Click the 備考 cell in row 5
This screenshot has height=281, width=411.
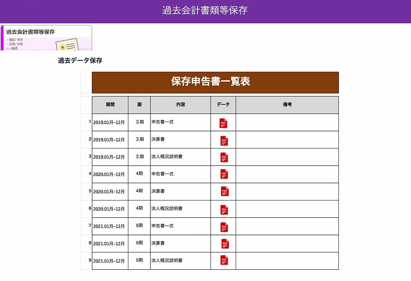coord(287,192)
